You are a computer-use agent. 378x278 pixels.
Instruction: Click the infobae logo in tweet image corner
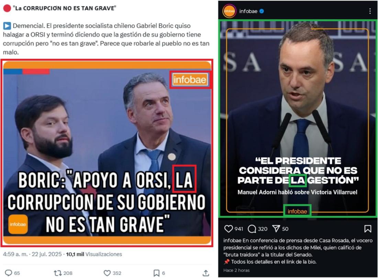tap(190, 80)
